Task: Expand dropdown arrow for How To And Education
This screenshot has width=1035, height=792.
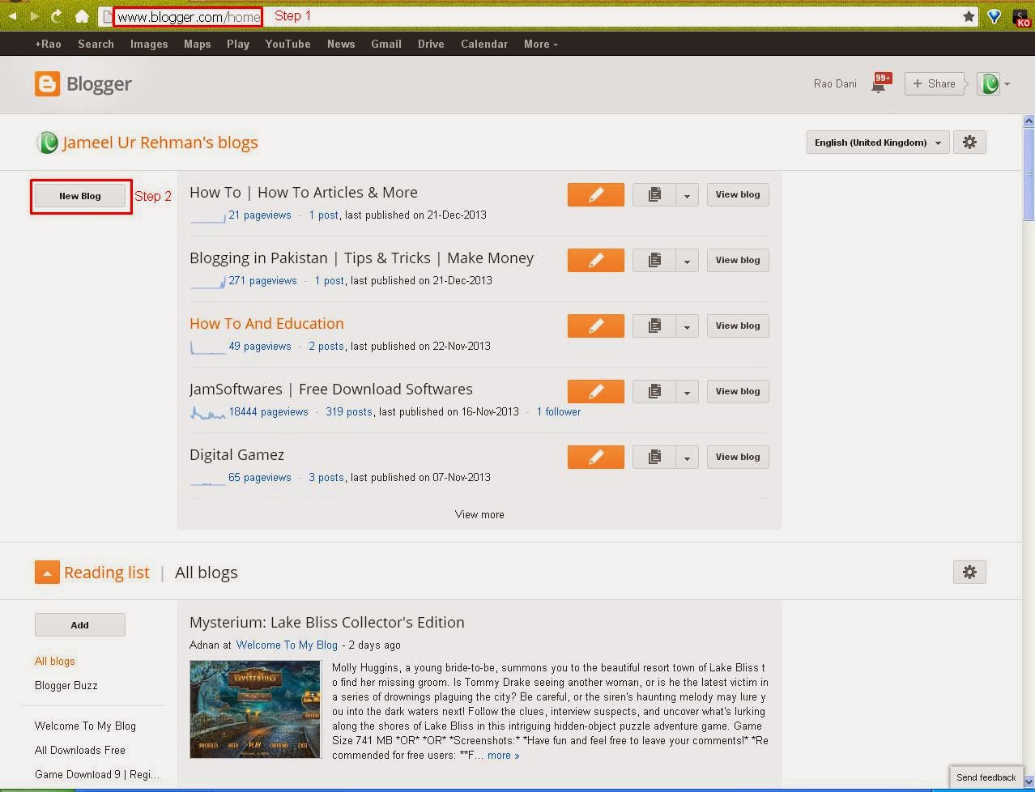Action: (x=687, y=326)
